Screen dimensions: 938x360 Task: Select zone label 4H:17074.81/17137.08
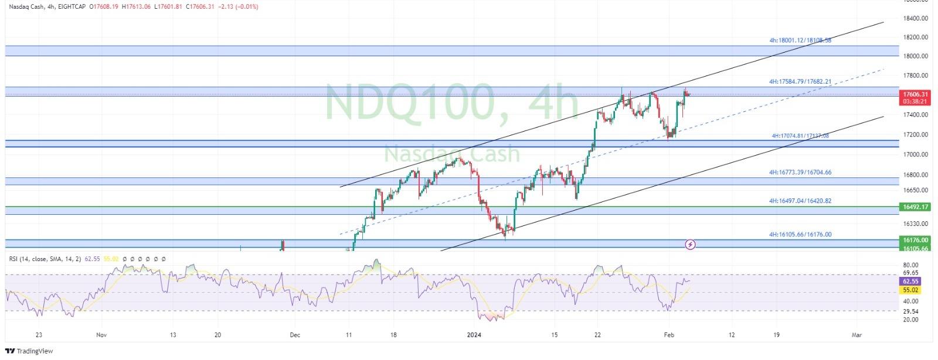point(800,136)
